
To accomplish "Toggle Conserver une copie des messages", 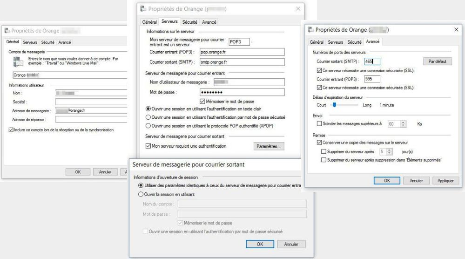I will 319,143.
